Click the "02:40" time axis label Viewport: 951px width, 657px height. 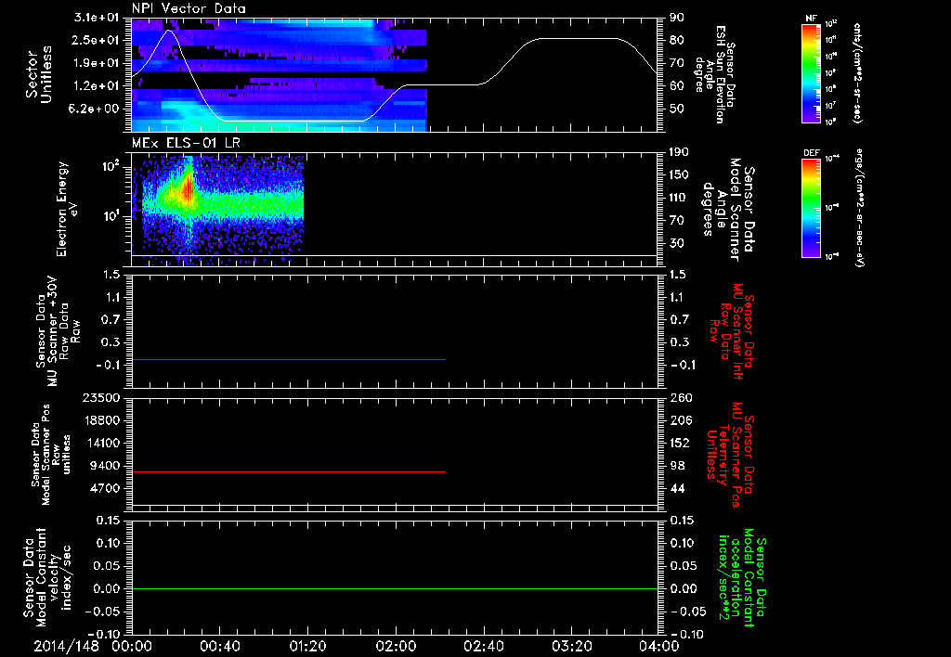[483, 646]
